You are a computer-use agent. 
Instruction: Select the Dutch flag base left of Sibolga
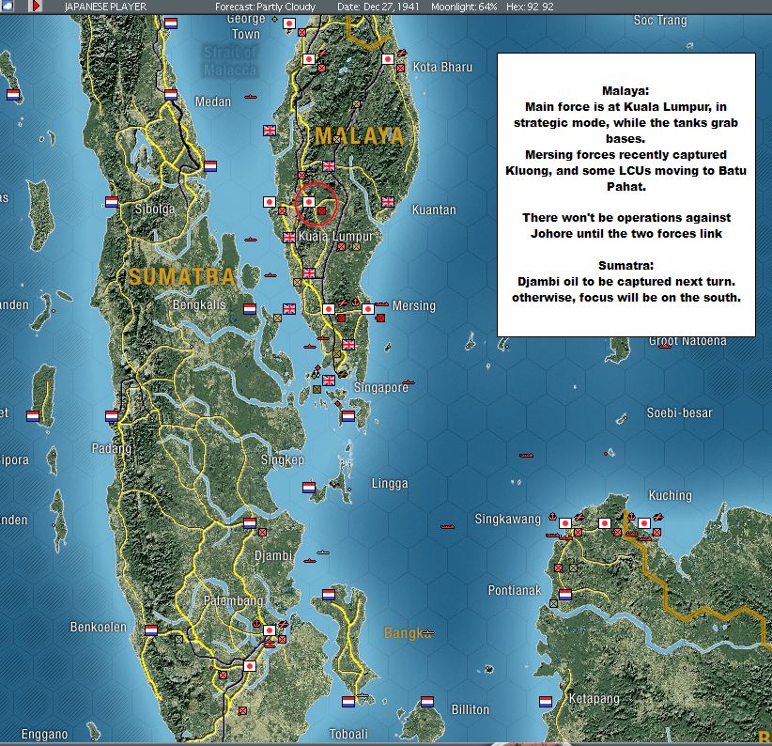(112, 202)
